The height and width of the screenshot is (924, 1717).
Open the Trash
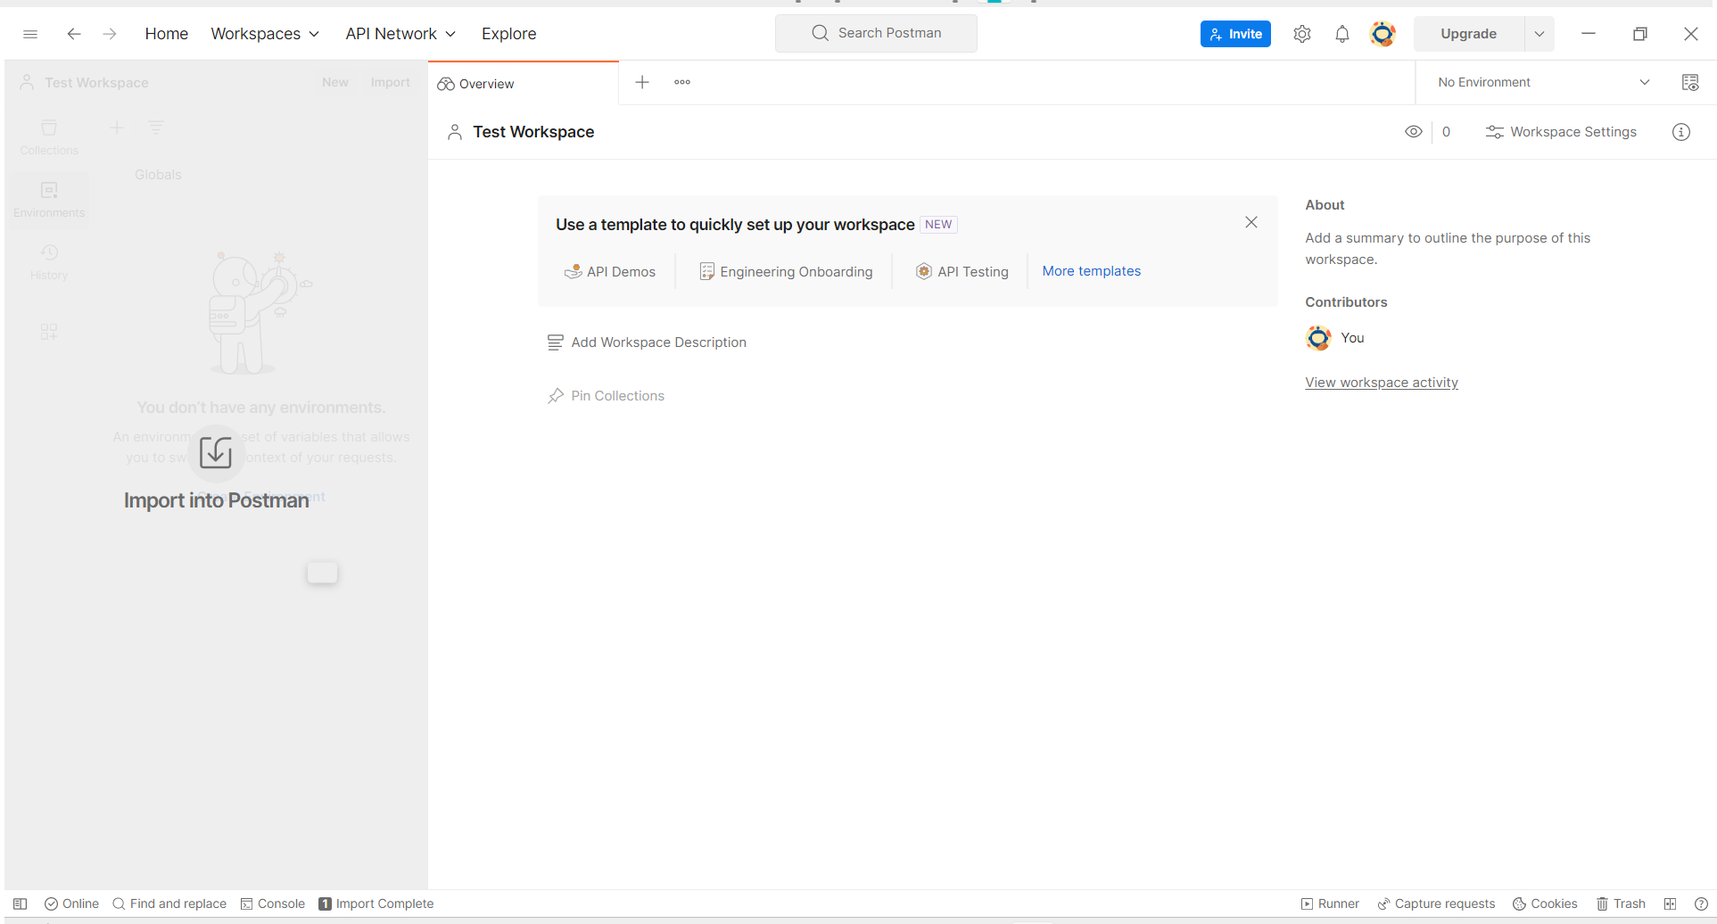(1621, 903)
